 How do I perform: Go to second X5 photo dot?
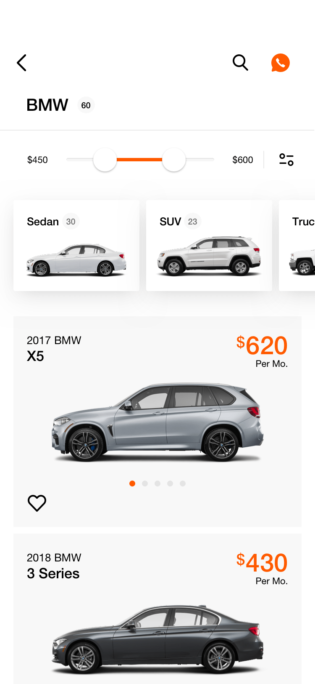(145, 484)
